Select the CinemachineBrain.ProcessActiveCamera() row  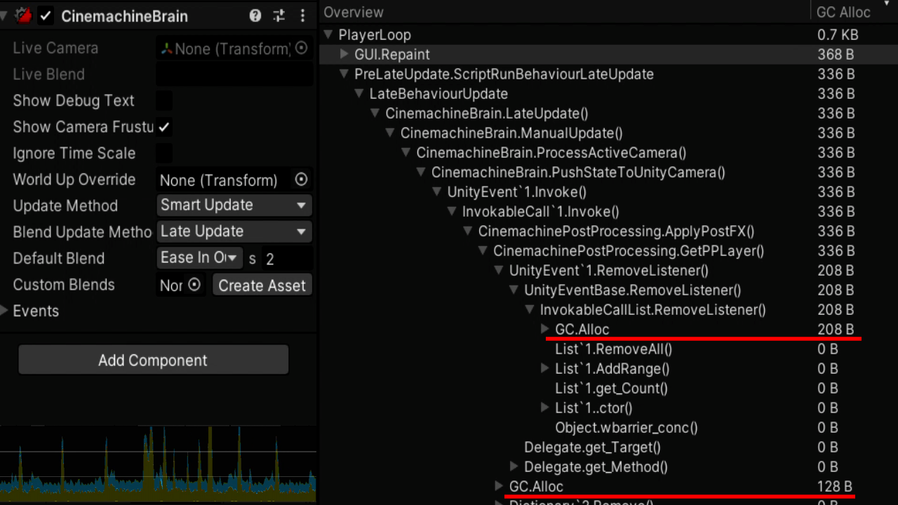pyautogui.click(x=608, y=152)
